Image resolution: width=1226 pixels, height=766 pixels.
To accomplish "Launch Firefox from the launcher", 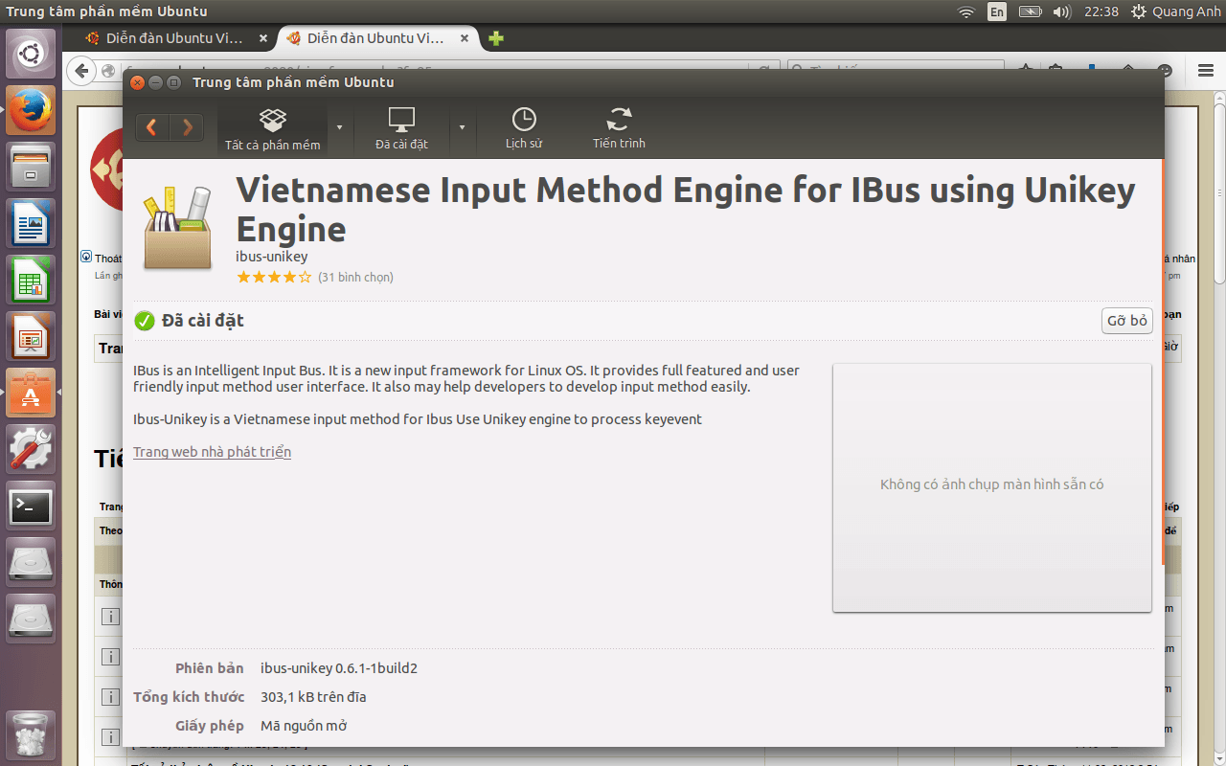I will pos(31,111).
